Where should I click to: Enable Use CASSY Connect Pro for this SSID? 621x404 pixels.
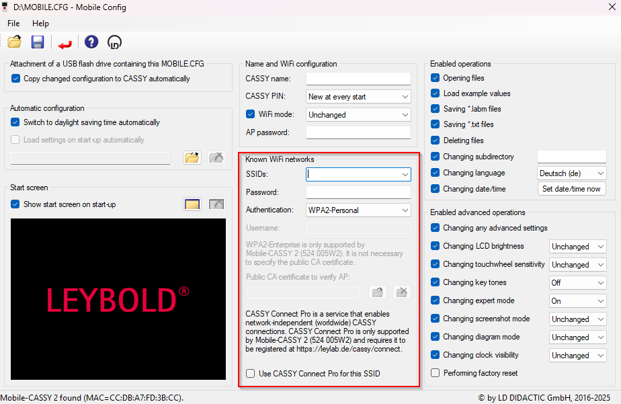point(251,373)
